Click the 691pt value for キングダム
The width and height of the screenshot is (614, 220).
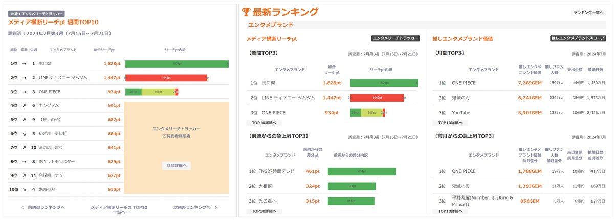click(x=114, y=106)
